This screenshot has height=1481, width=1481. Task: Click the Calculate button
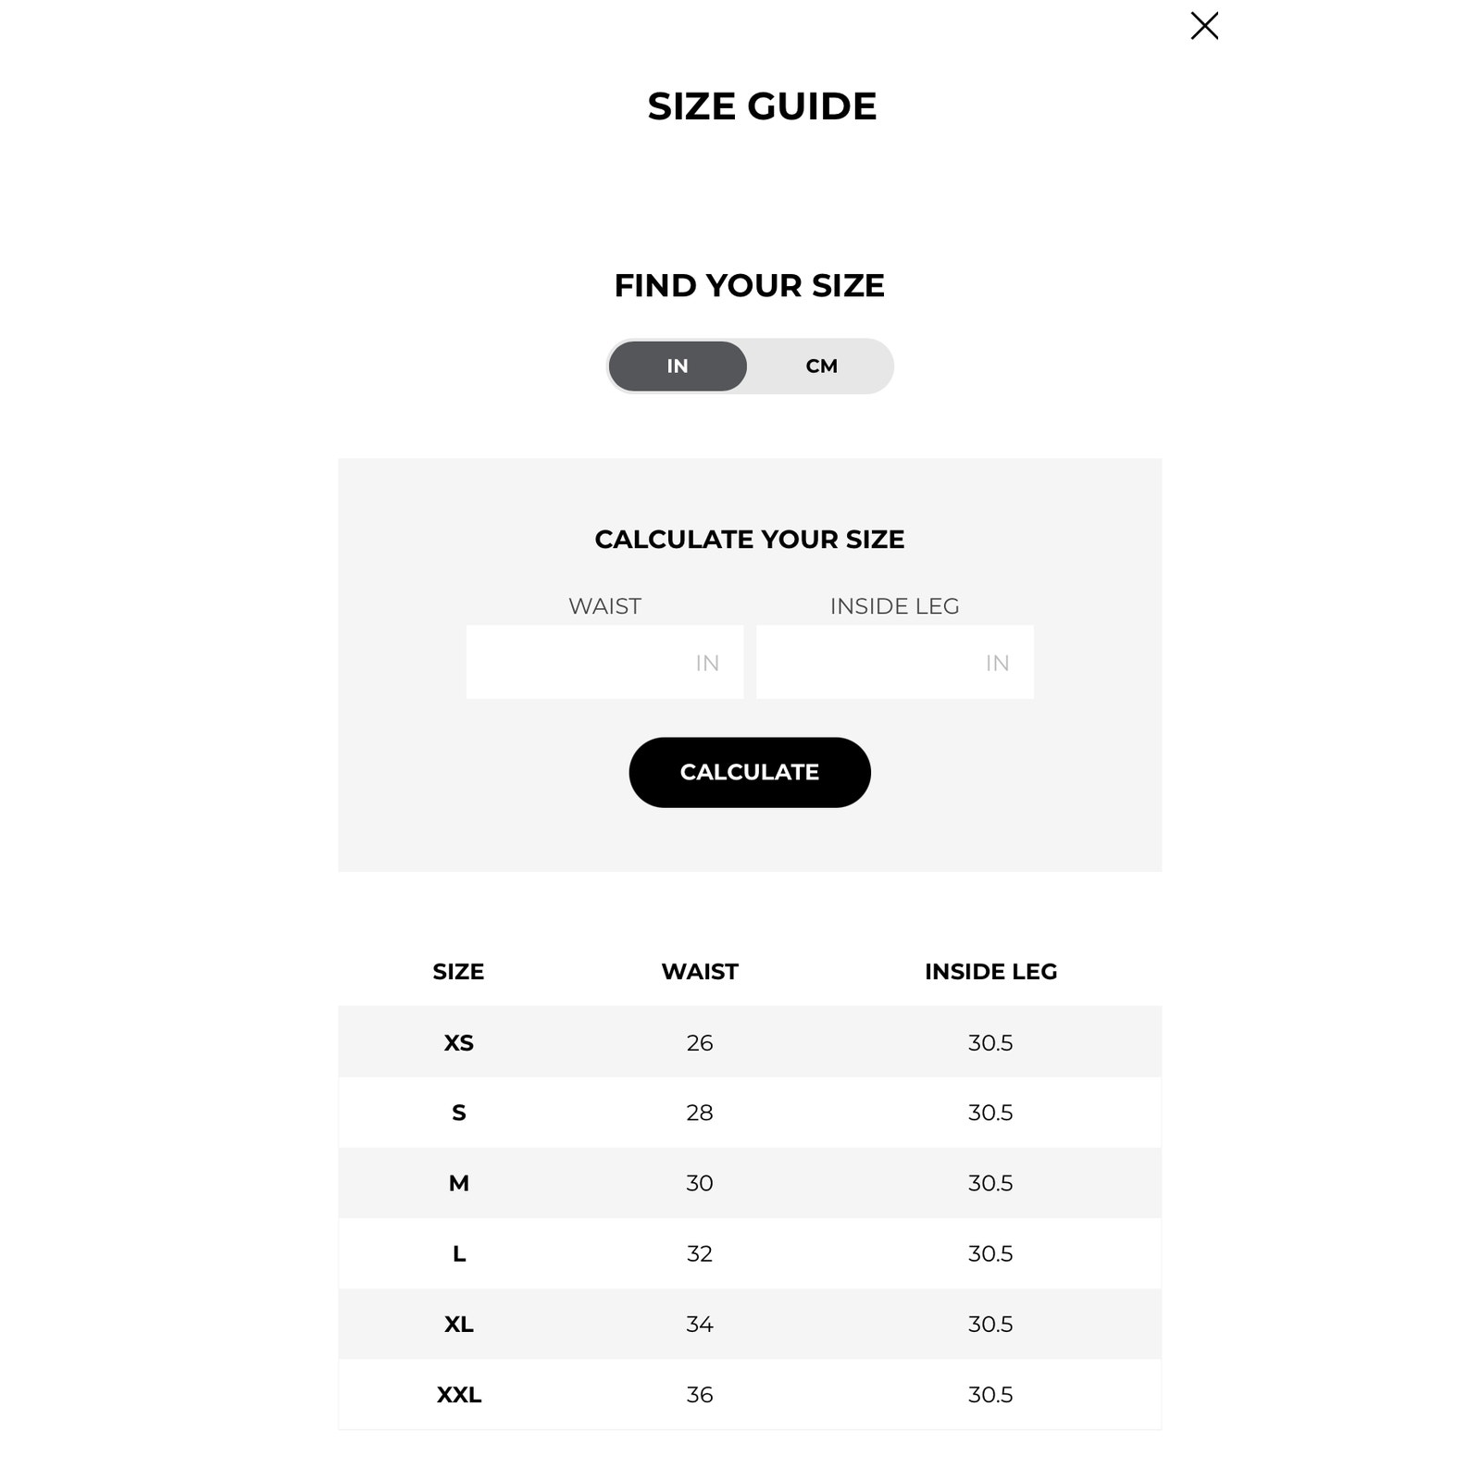pyautogui.click(x=750, y=772)
